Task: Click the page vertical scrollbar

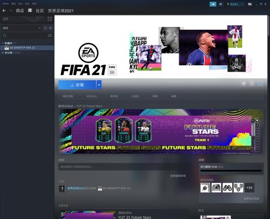Action: tap(268, 25)
